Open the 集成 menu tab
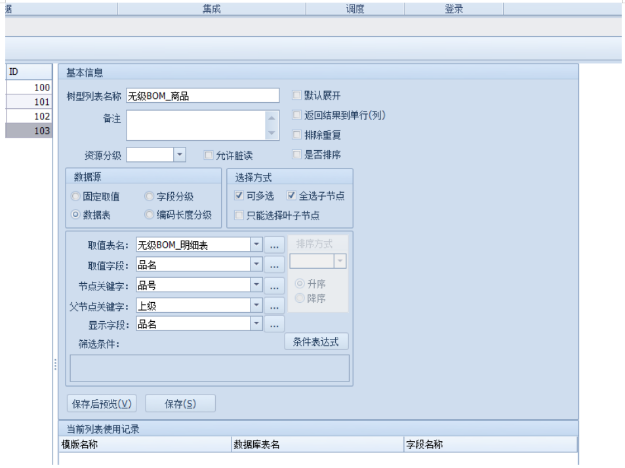Viewport: 625px width, 468px height. [211, 9]
